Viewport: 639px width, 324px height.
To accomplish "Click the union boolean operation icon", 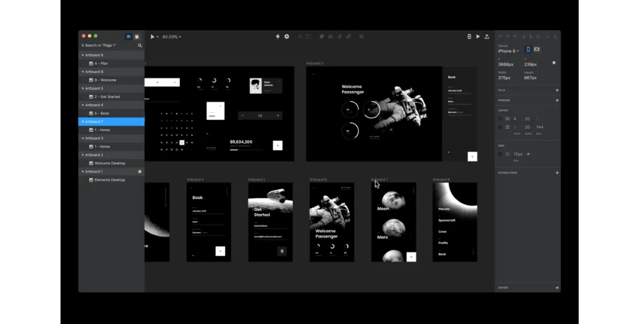I will coord(321,37).
